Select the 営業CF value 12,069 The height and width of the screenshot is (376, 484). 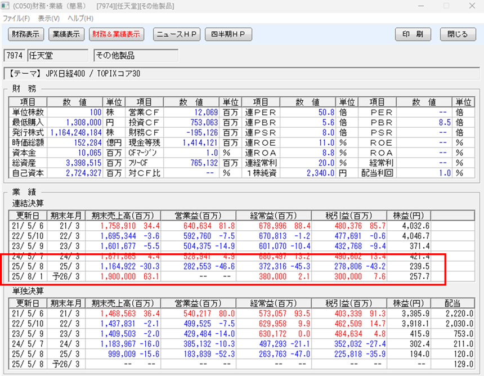coord(206,113)
